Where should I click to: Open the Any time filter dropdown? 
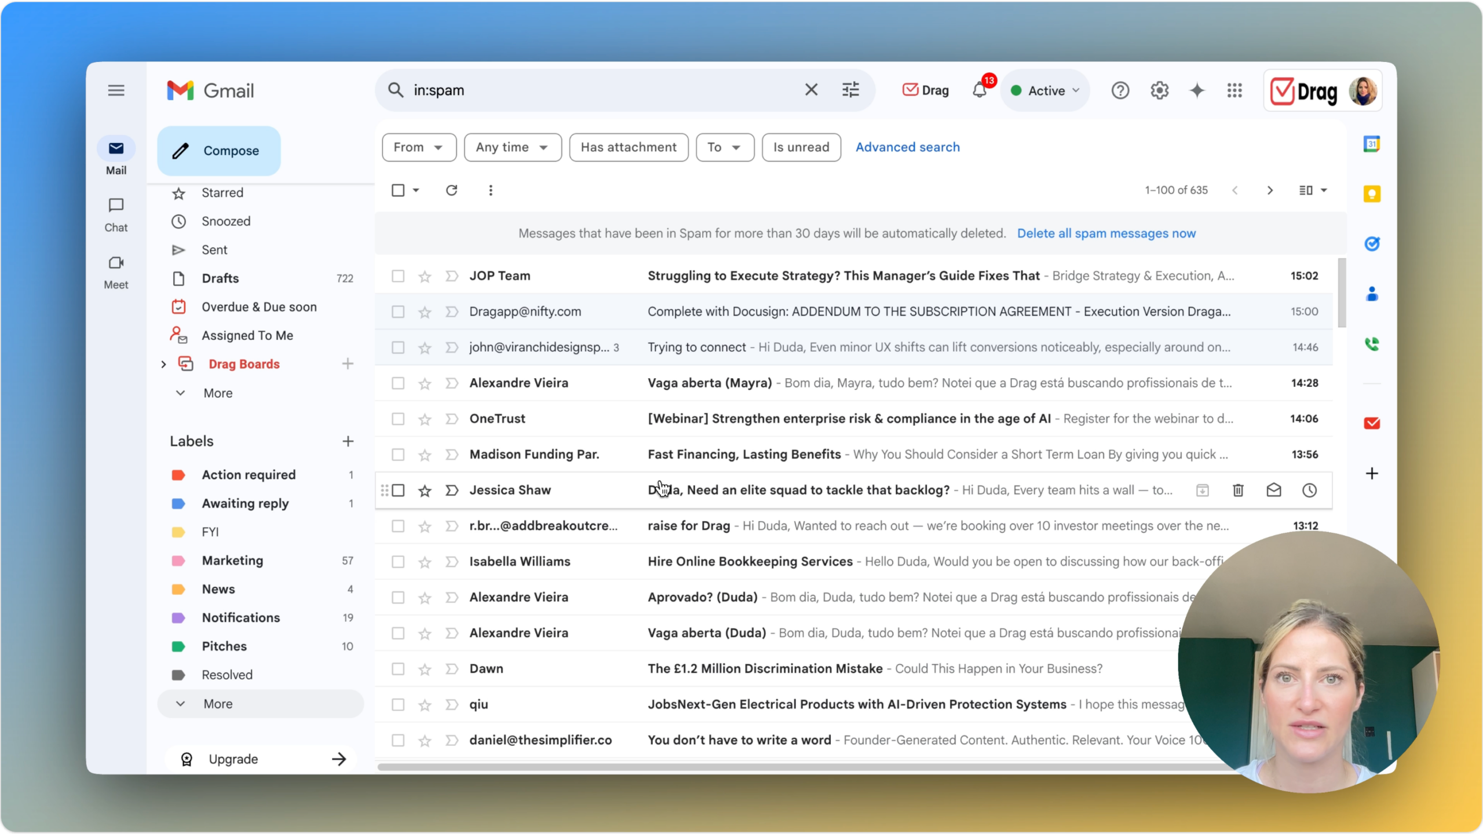(512, 147)
